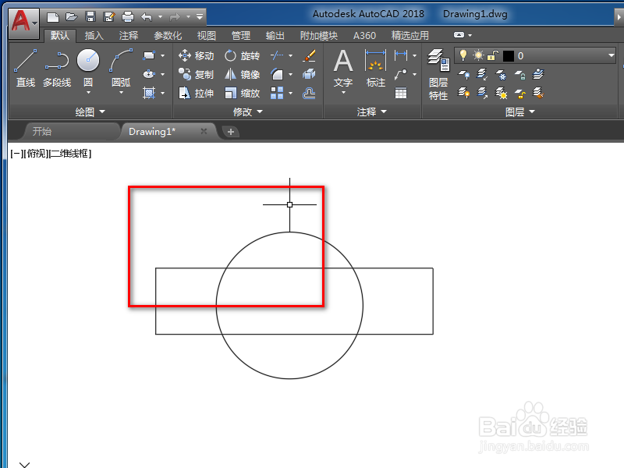
Task: Click the Layer Unlock icon
Action: click(x=519, y=93)
